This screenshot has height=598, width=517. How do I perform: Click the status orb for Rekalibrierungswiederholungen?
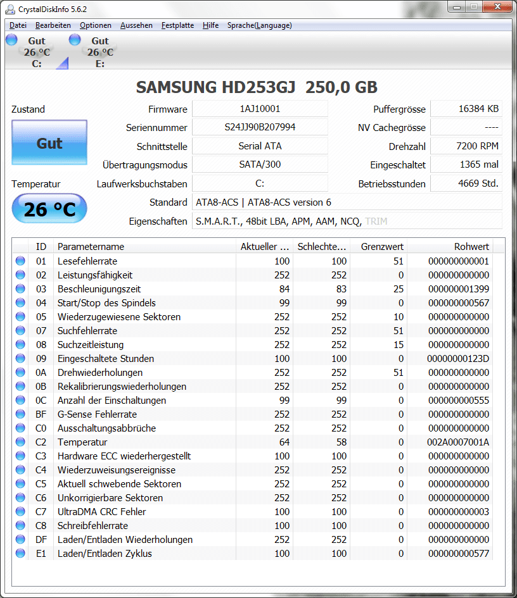tap(20, 387)
